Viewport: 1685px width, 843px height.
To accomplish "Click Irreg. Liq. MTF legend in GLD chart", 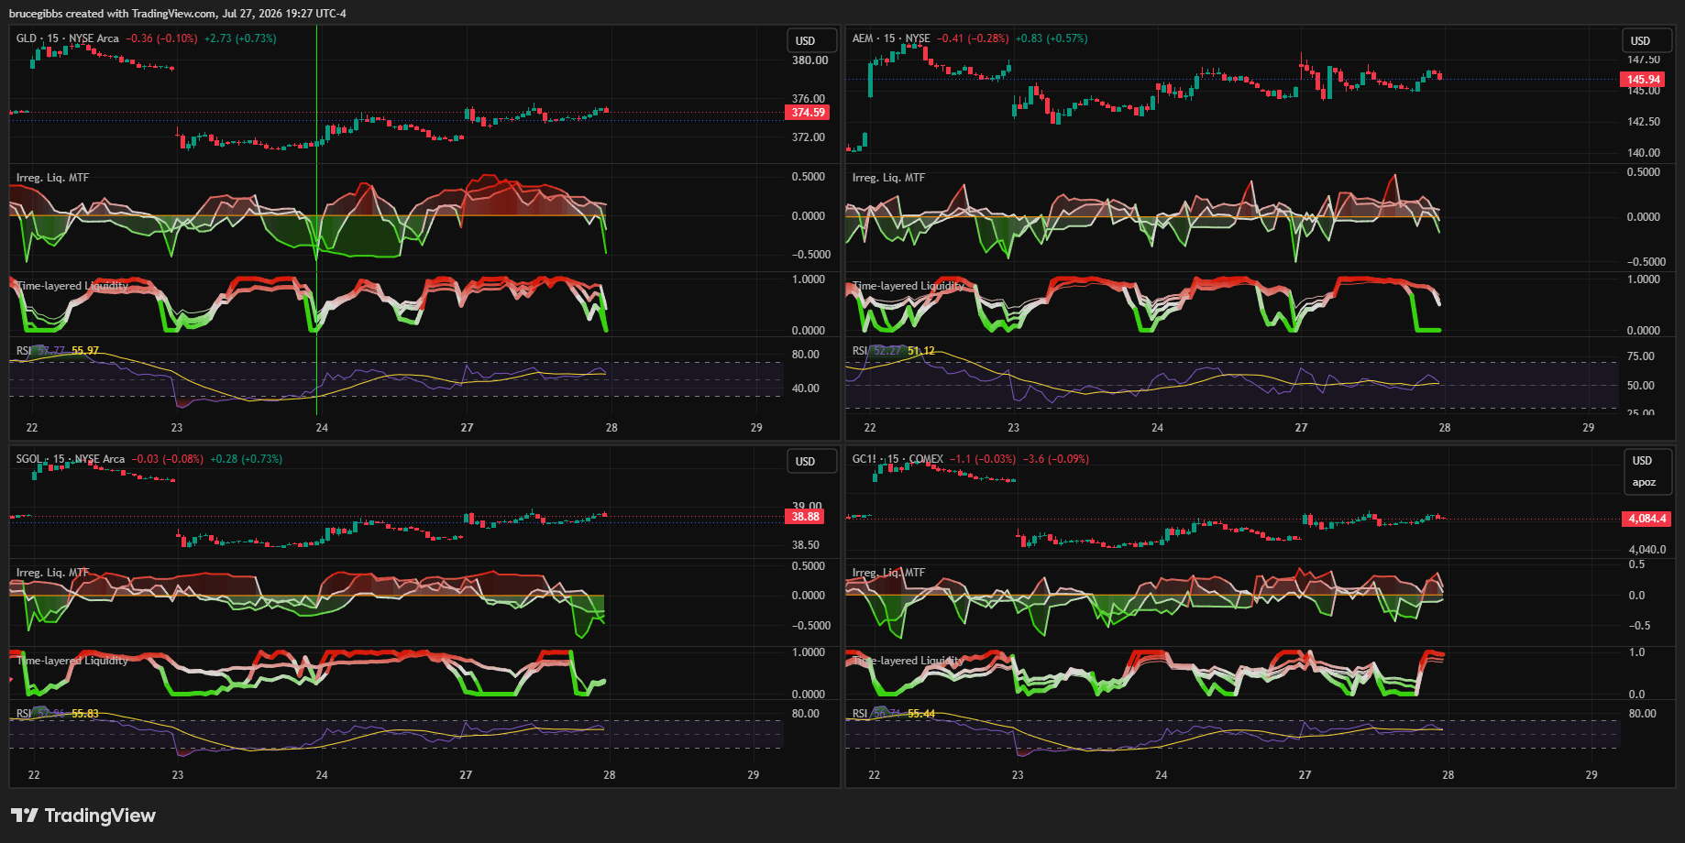I will click(x=52, y=178).
